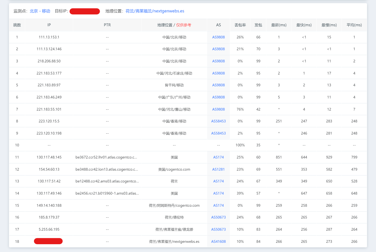This screenshot has width=376, height=252.
Task: Select IP address 218.206.88.50
Action: coord(49,61)
